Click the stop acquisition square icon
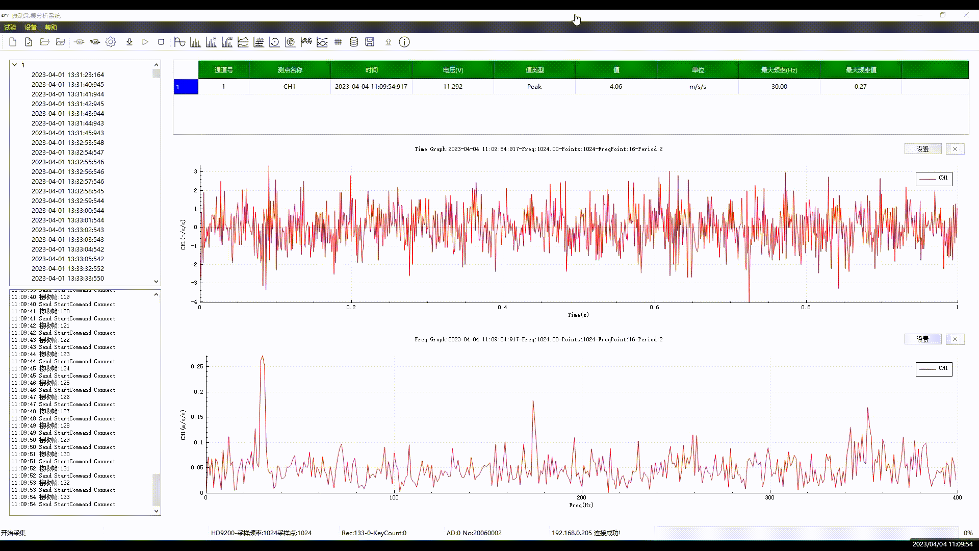The height and width of the screenshot is (551, 979). tap(161, 42)
